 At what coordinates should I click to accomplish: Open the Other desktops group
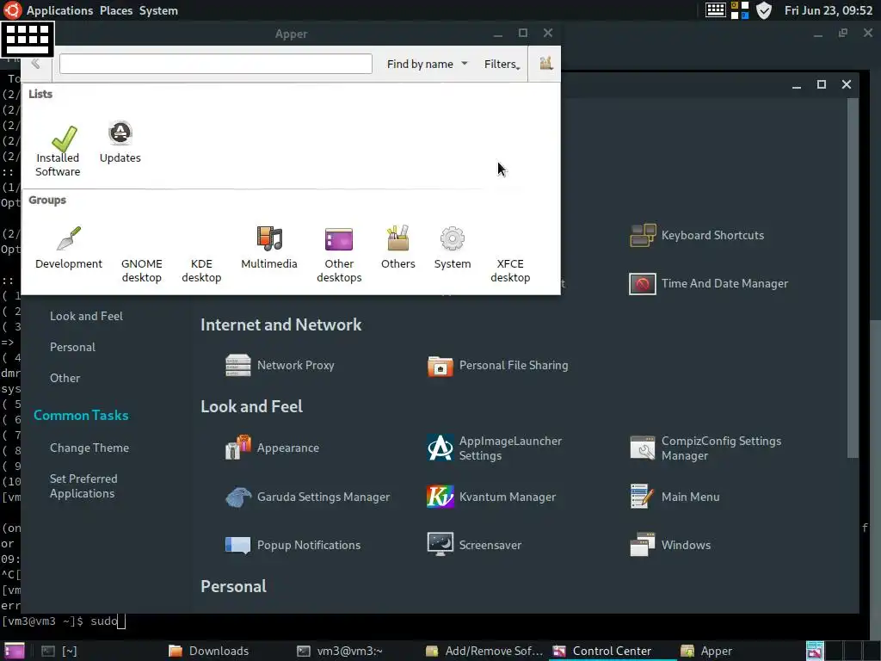[339, 255]
